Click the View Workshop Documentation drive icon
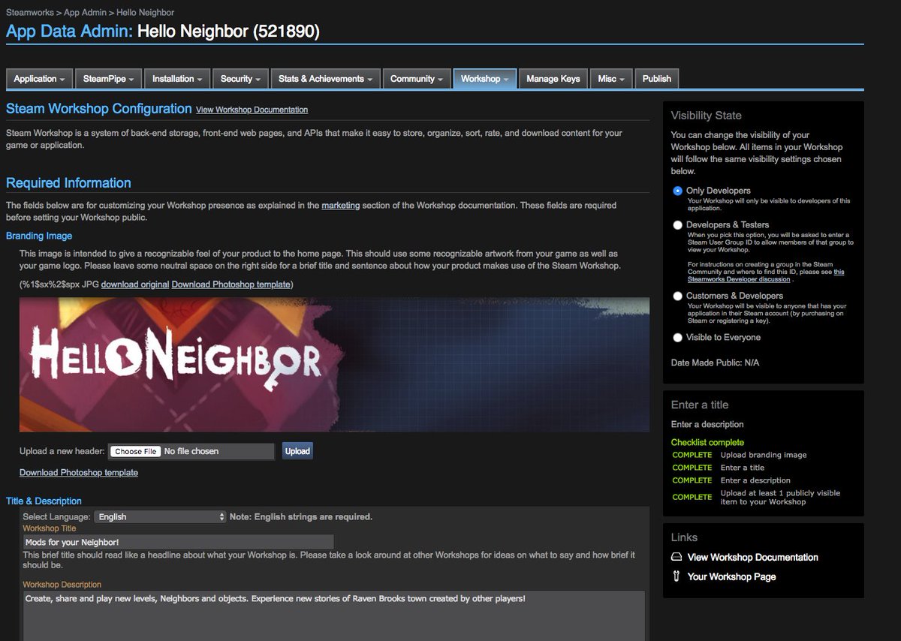Viewport: 901px width, 641px height. (677, 557)
